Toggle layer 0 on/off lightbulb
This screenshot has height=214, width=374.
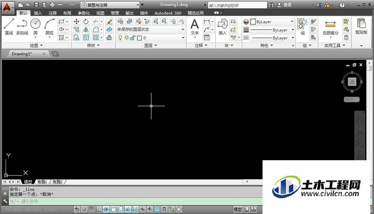click(120, 38)
